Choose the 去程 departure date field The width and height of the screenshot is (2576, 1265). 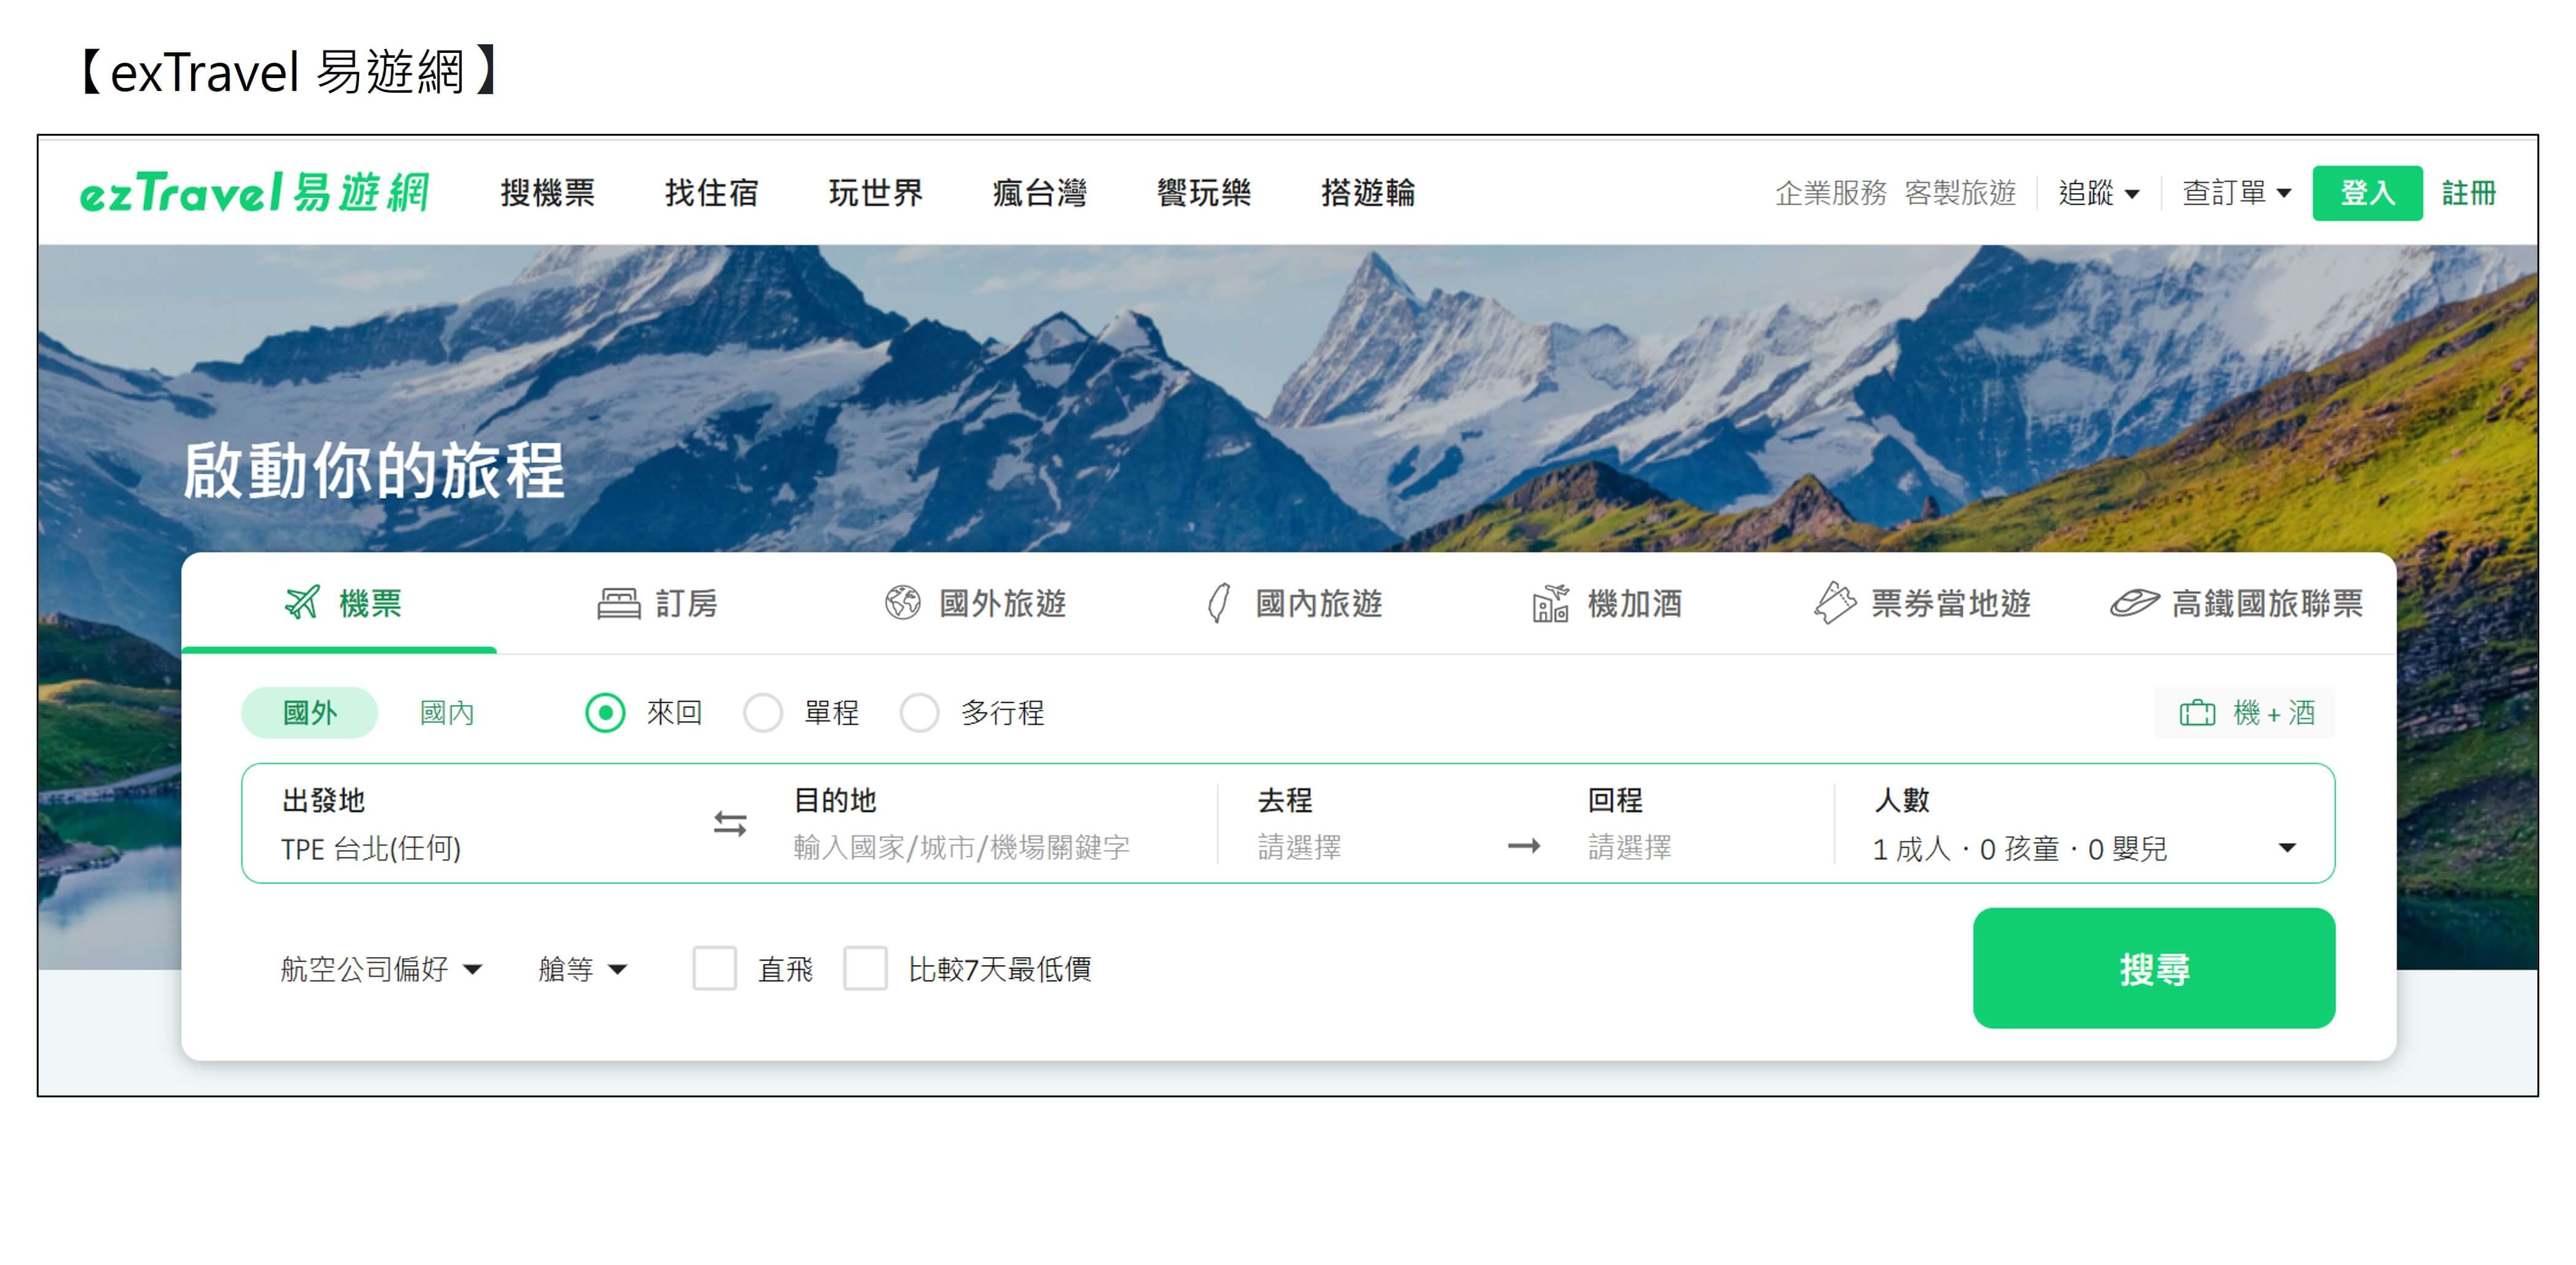tap(1370, 824)
